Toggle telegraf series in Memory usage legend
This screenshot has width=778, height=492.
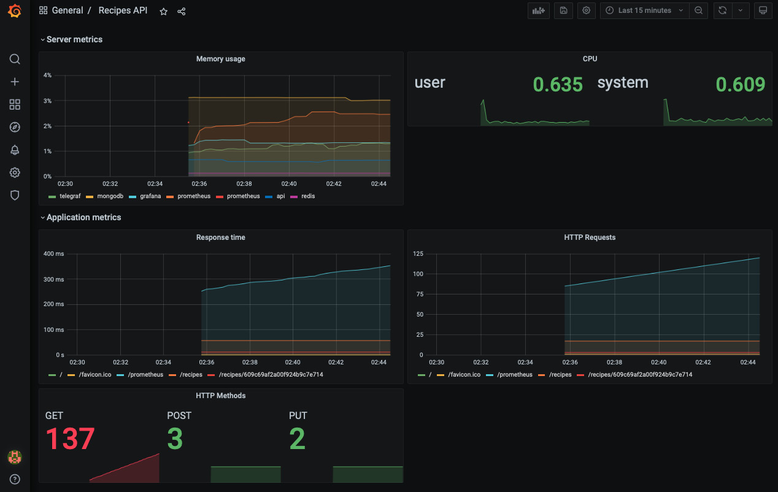click(71, 196)
